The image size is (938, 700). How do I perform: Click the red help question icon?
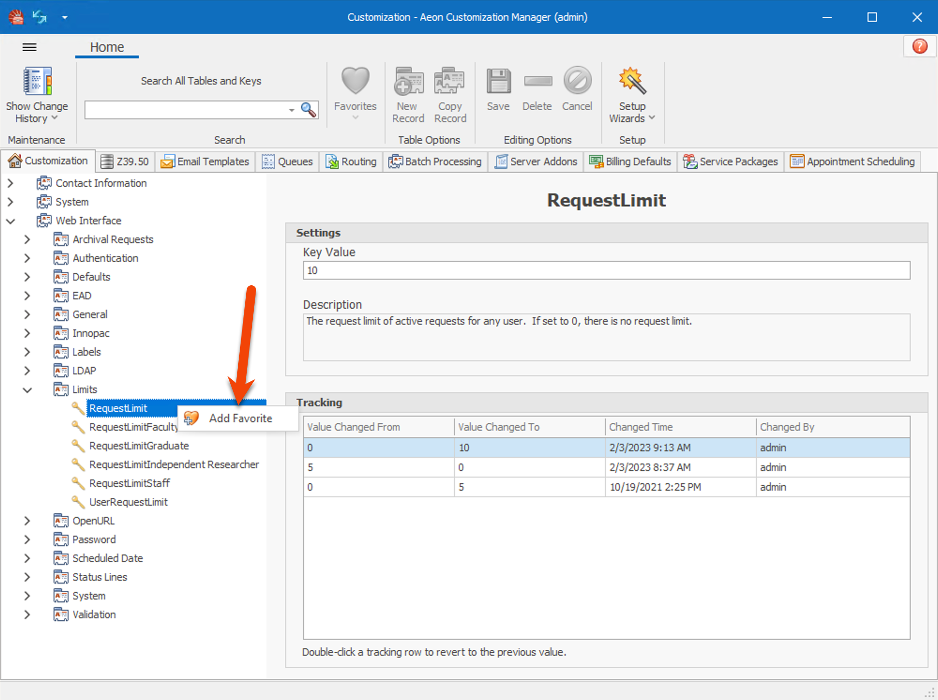pos(919,46)
